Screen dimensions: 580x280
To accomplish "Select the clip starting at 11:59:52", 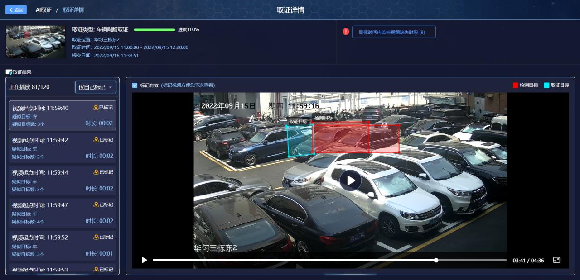I will pos(63,246).
